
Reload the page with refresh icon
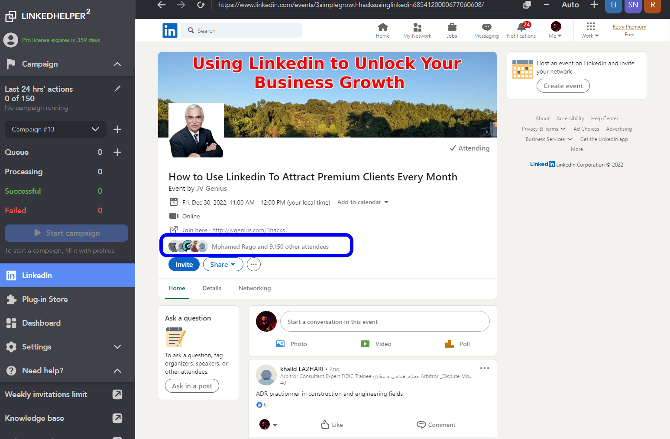pos(201,5)
